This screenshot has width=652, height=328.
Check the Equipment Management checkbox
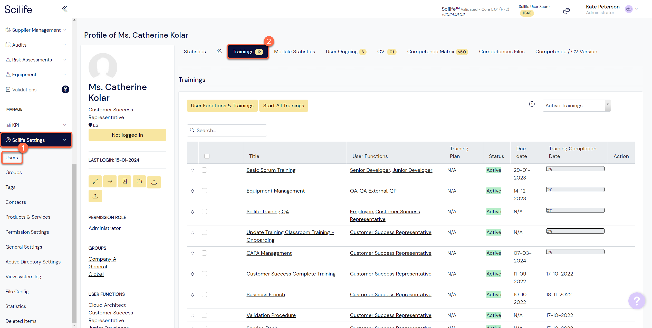click(204, 191)
